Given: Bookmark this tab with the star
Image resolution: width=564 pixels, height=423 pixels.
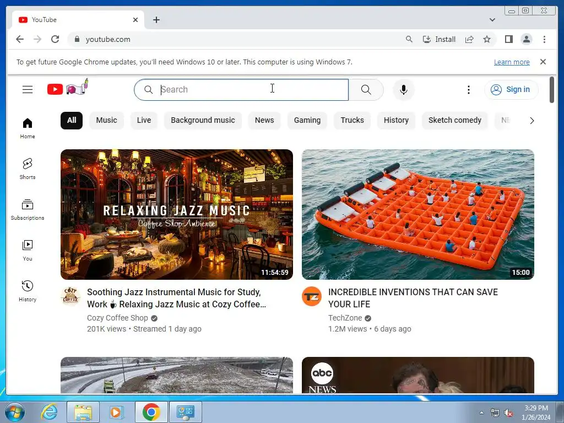Looking at the screenshot, I should (x=487, y=39).
